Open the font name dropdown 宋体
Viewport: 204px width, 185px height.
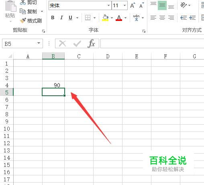pyautogui.click(x=108, y=6)
